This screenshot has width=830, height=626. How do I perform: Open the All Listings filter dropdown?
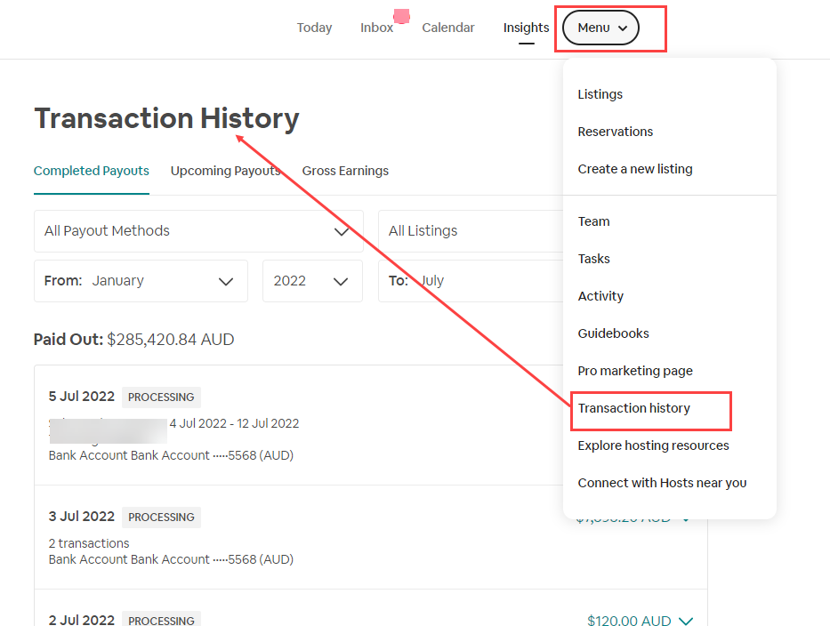pyautogui.click(x=470, y=231)
